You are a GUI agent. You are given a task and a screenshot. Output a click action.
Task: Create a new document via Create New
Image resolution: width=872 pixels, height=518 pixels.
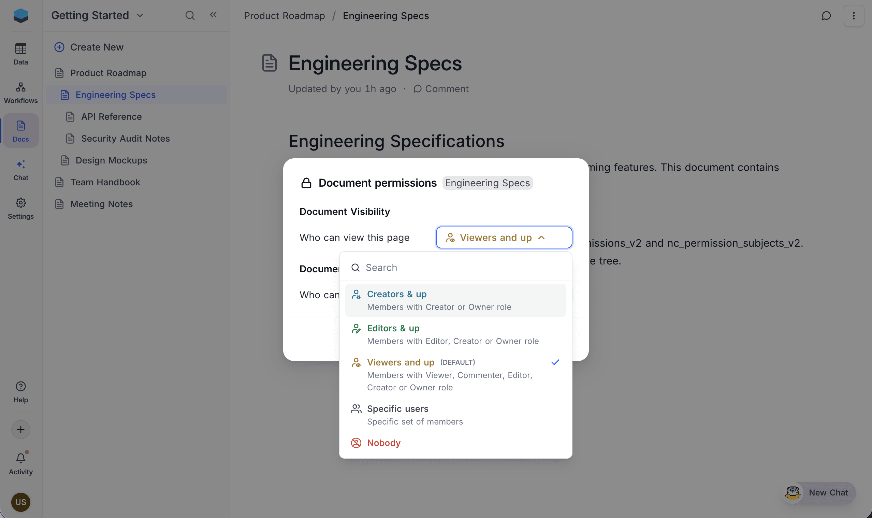tap(97, 47)
